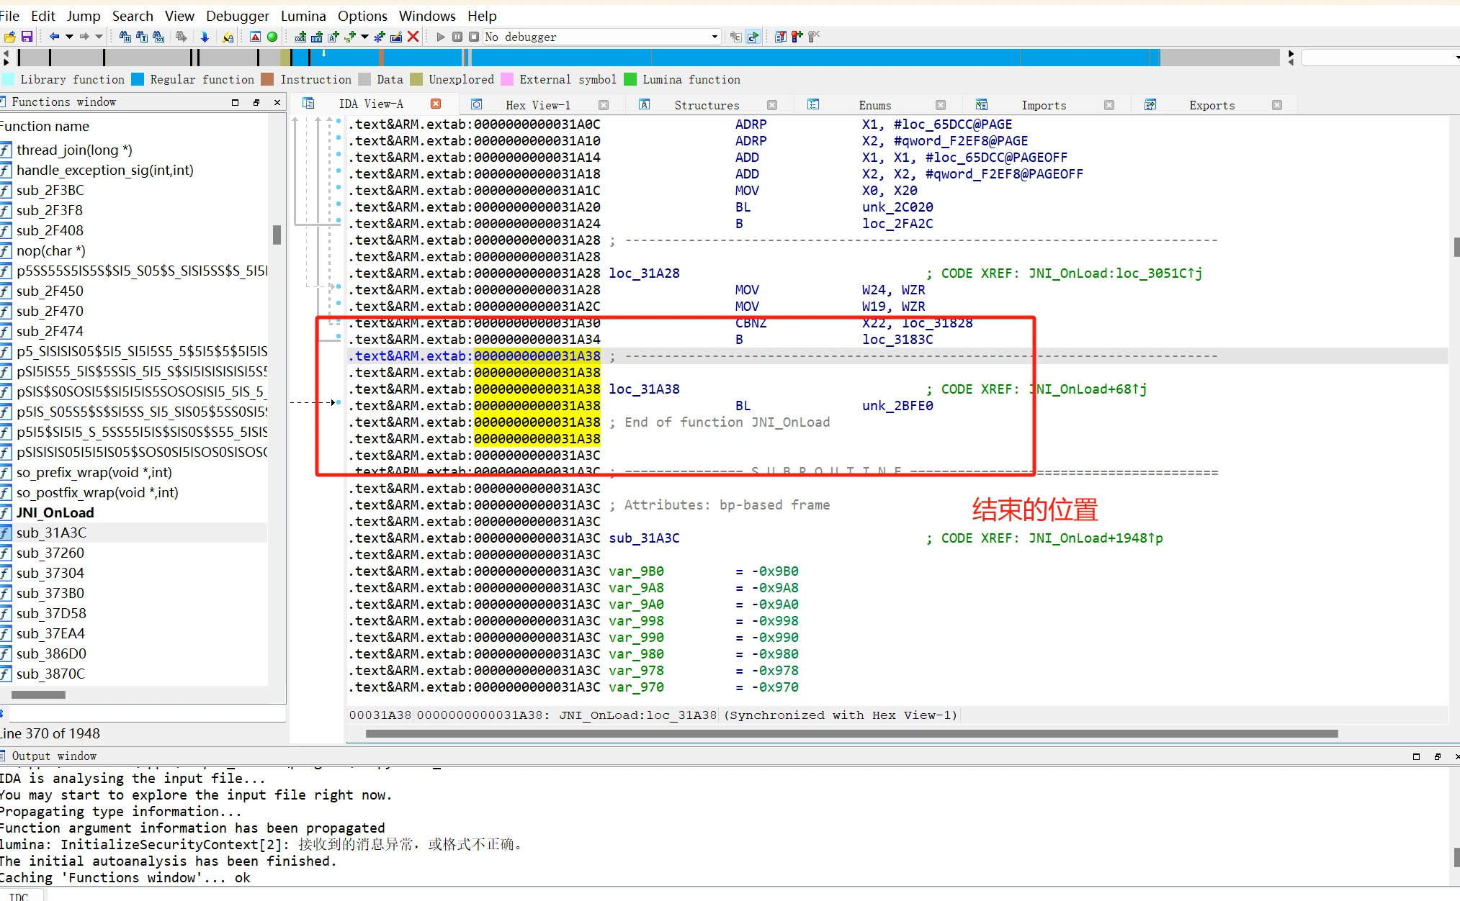Select sub_31A3C in functions list
Viewport: 1460px width, 901px height.
50,533
